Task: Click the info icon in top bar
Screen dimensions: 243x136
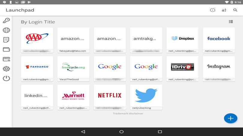Action: pos(212,10)
